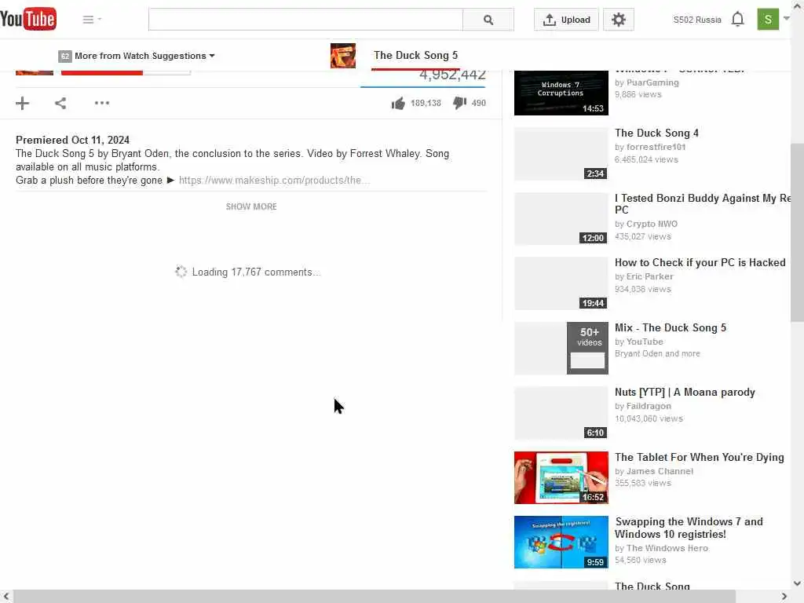Open the notifications bell

737,20
